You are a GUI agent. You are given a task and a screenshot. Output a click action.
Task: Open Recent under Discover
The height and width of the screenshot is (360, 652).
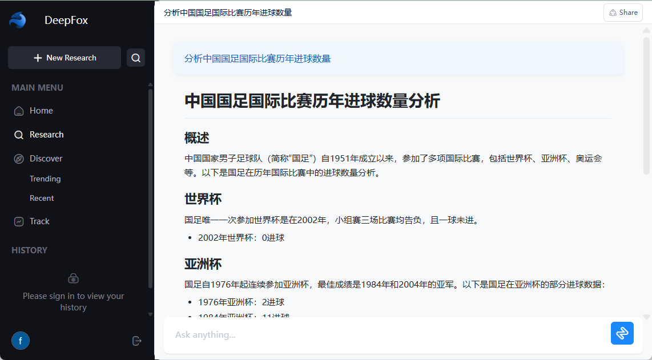[x=41, y=198]
